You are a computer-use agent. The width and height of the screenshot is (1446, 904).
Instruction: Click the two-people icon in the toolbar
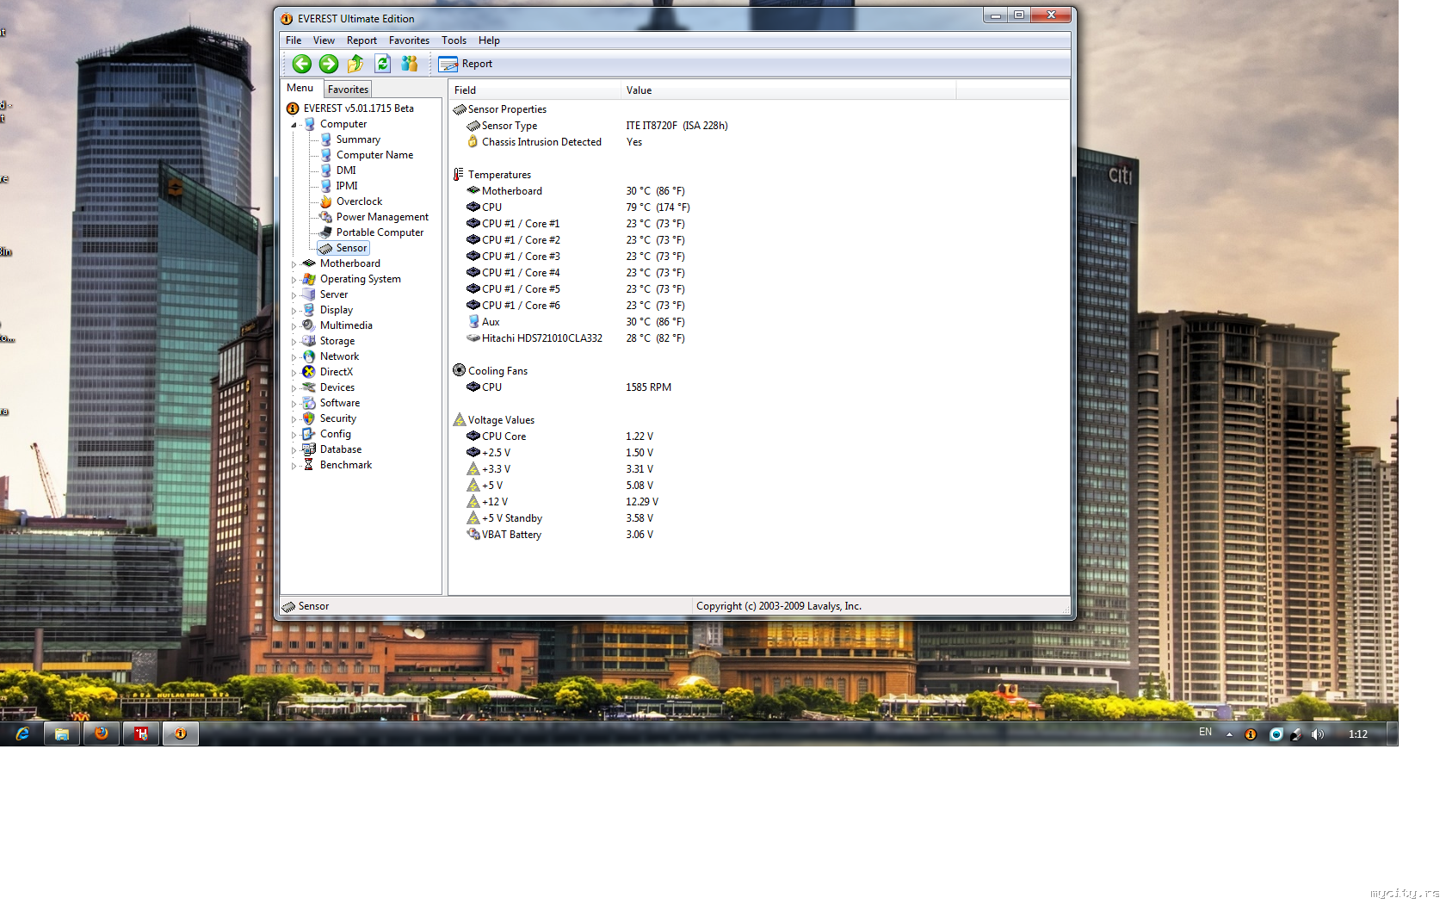pyautogui.click(x=410, y=64)
